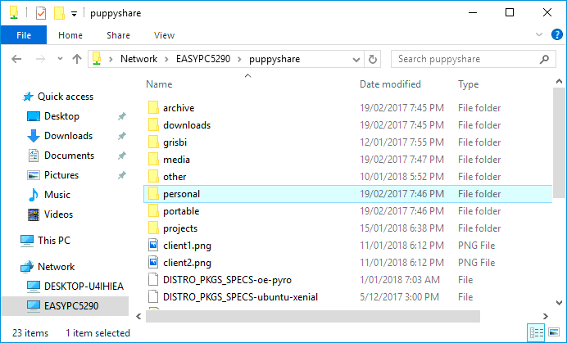Viewport: 567px width, 343px height.
Task: Switch to the Home ribbon tab
Action: (x=70, y=35)
